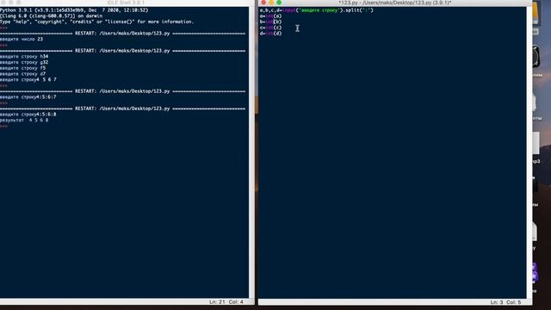Screen dimensions: 551x310
Task: Click shell output 'результат 4 5 6 8'
Action: (24, 120)
